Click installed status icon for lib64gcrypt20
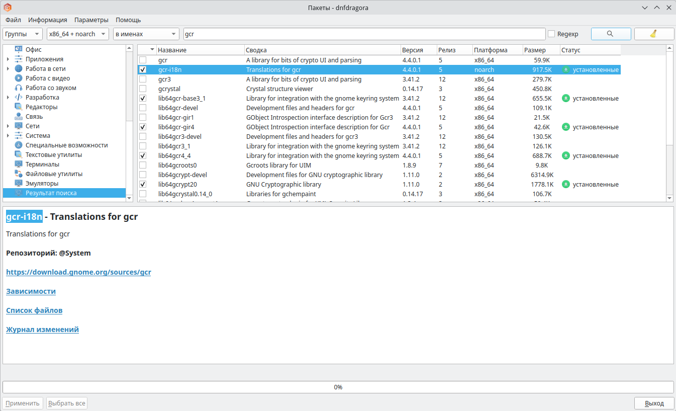The image size is (676, 411). pos(565,185)
